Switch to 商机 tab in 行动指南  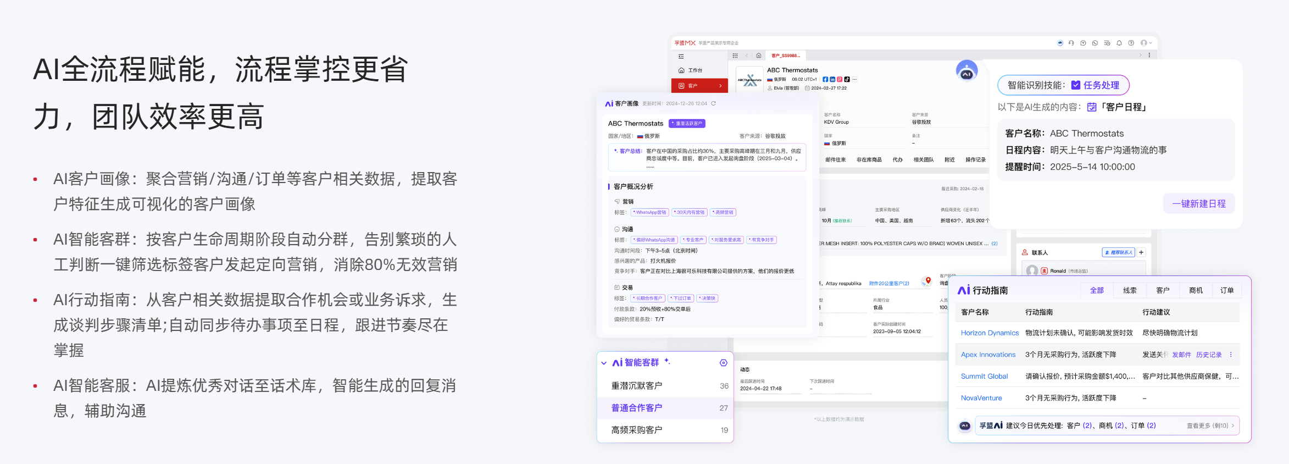point(1196,290)
